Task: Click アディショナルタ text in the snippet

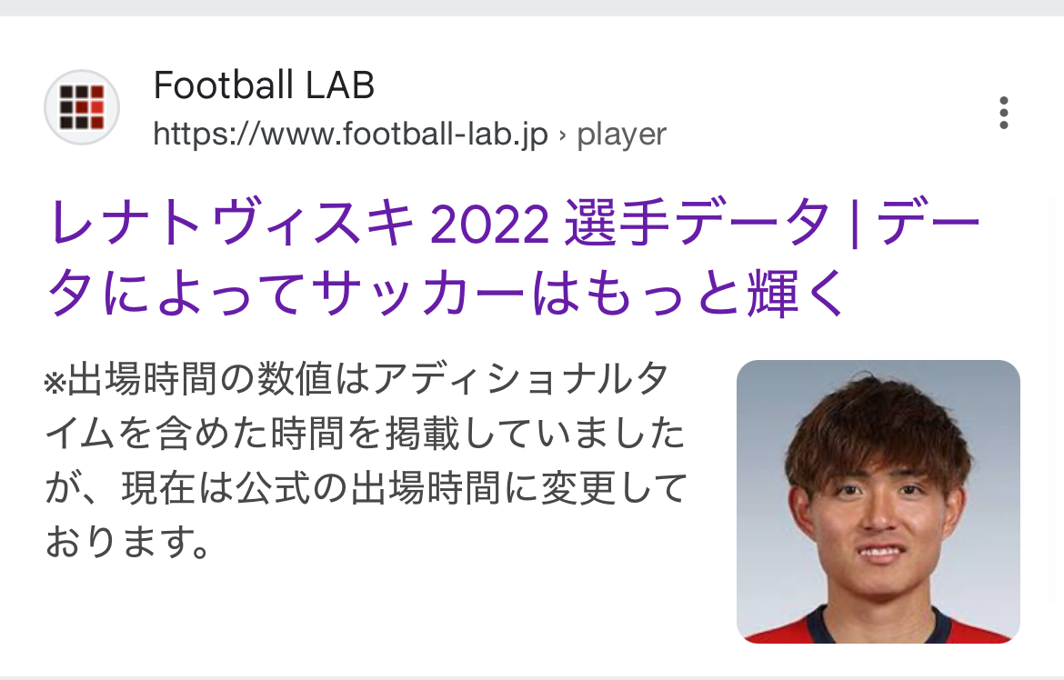Action: tap(522, 379)
